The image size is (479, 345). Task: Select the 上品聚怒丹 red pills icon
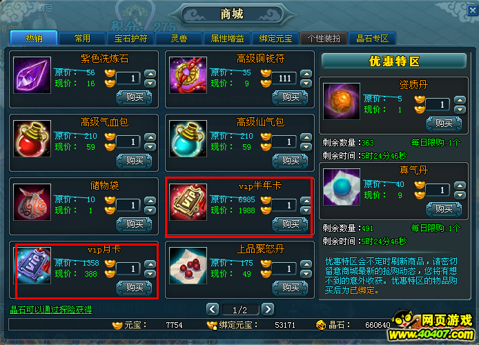(188, 266)
